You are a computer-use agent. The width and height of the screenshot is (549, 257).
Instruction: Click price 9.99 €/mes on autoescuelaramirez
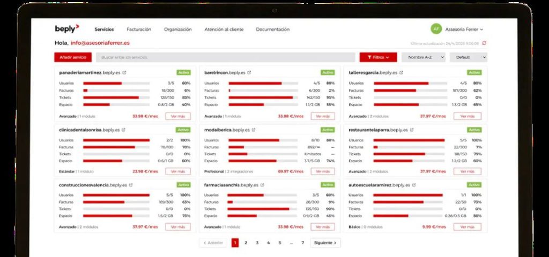tap(434, 227)
